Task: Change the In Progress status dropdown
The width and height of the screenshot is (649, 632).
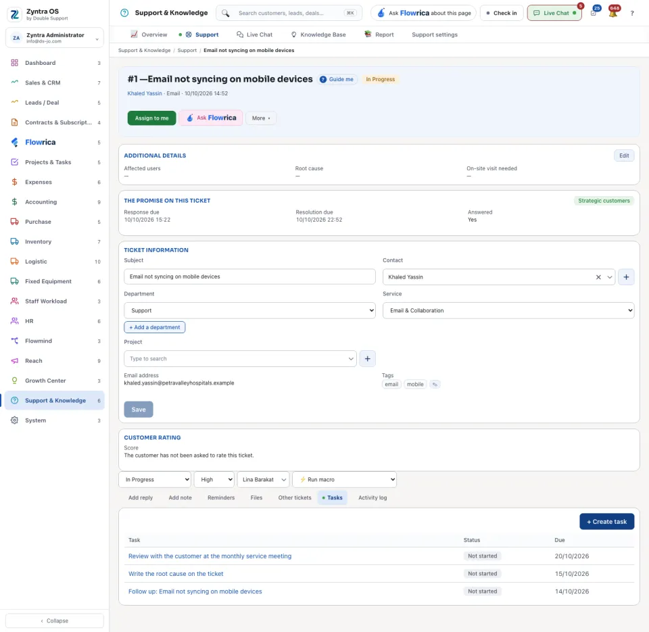Action: (x=155, y=480)
